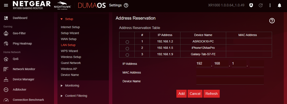Open the hamburger main menu

[6, 5]
